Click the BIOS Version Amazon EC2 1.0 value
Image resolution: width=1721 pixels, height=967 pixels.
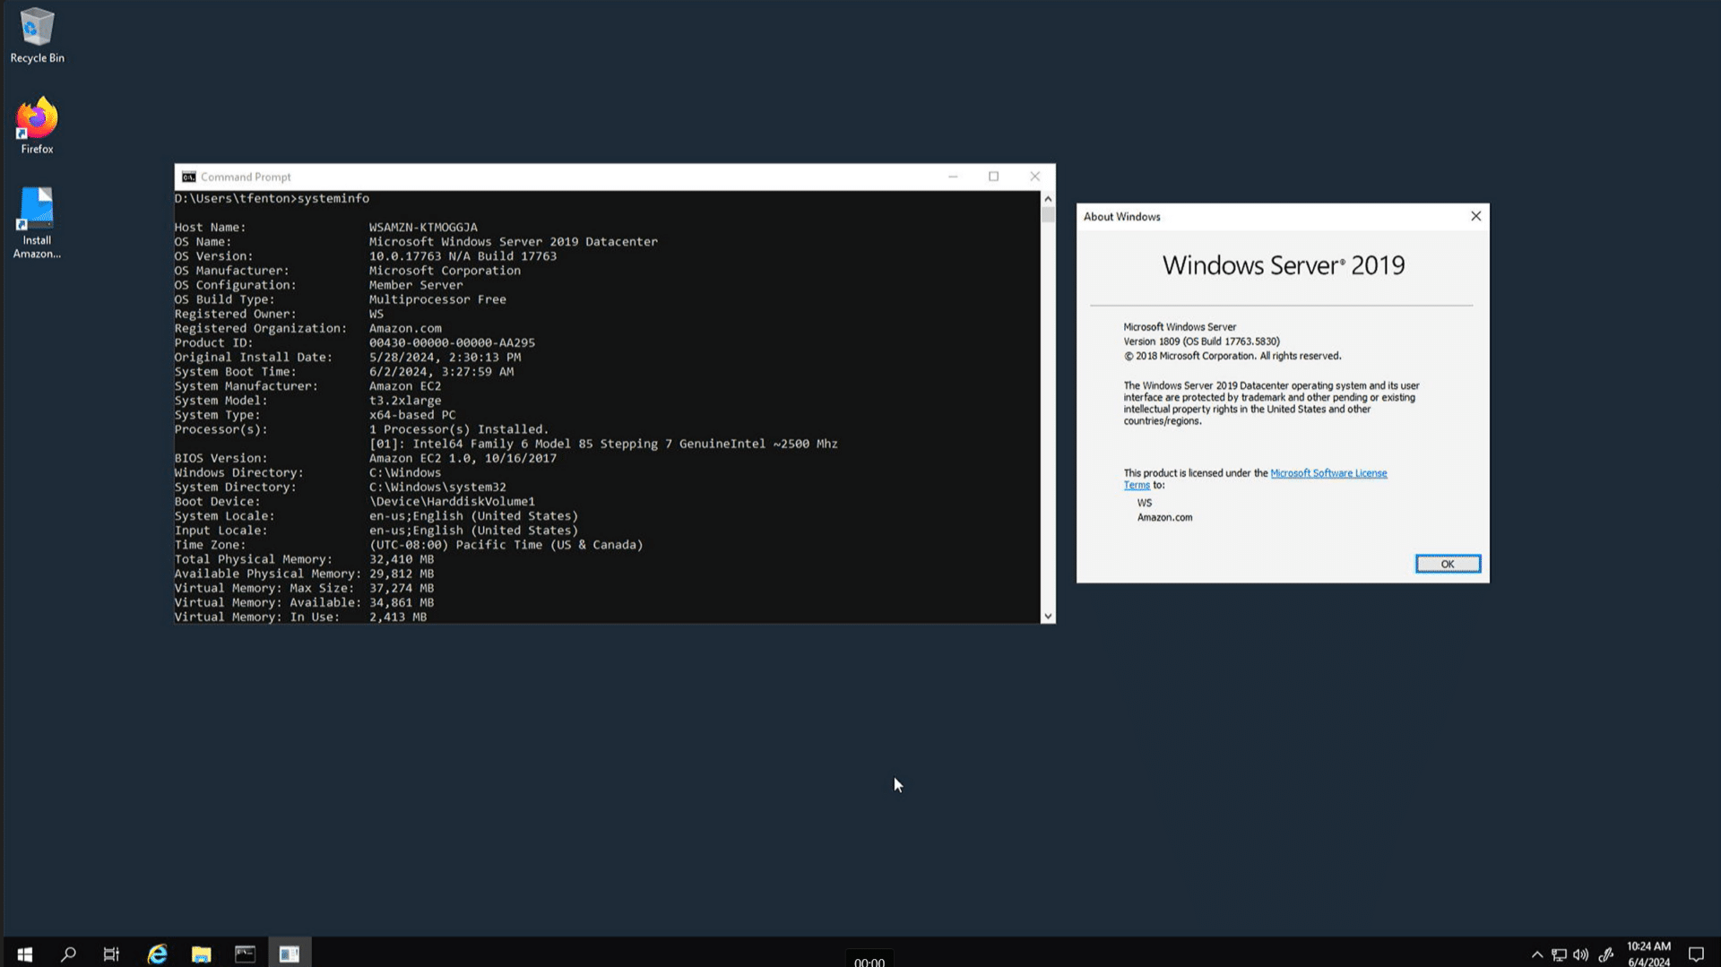point(463,459)
